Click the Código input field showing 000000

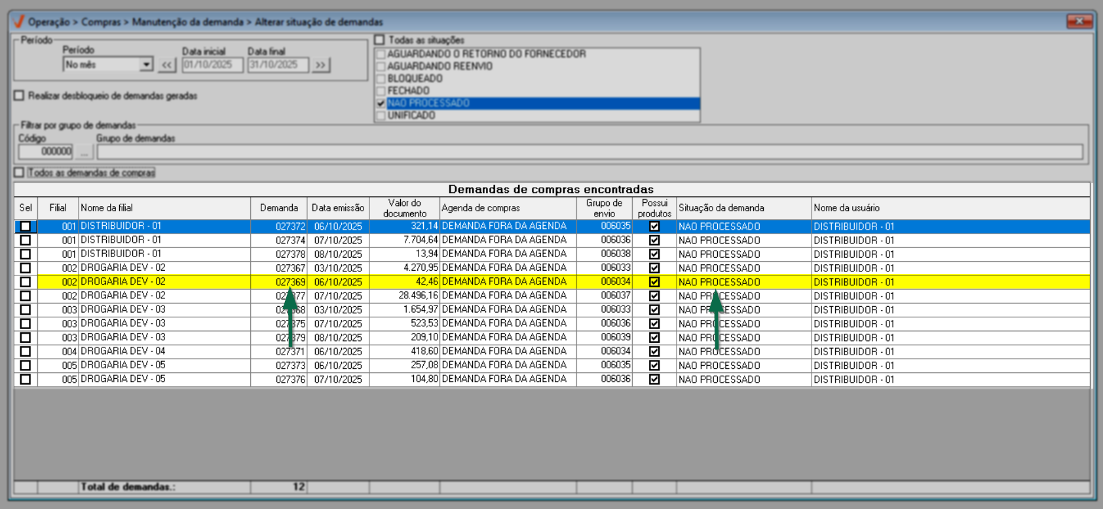tap(46, 152)
